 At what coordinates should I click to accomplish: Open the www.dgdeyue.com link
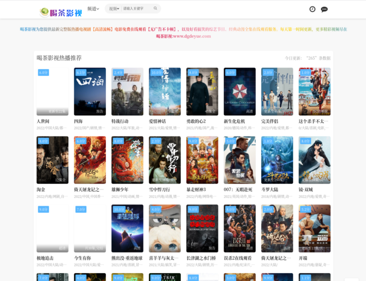pos(192,36)
